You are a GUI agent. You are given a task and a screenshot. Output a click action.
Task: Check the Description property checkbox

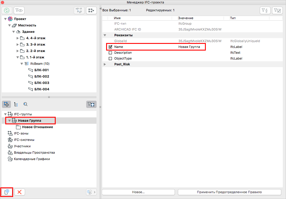pos(110,53)
